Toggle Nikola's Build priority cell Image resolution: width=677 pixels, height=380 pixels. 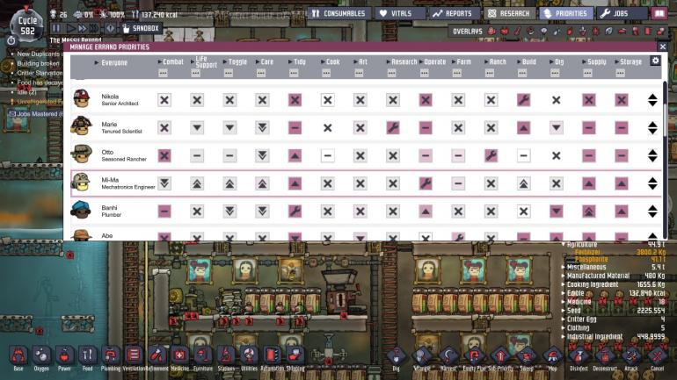pos(523,100)
